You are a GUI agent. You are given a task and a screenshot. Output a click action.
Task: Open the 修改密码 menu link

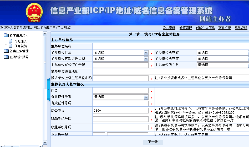coord(186,28)
